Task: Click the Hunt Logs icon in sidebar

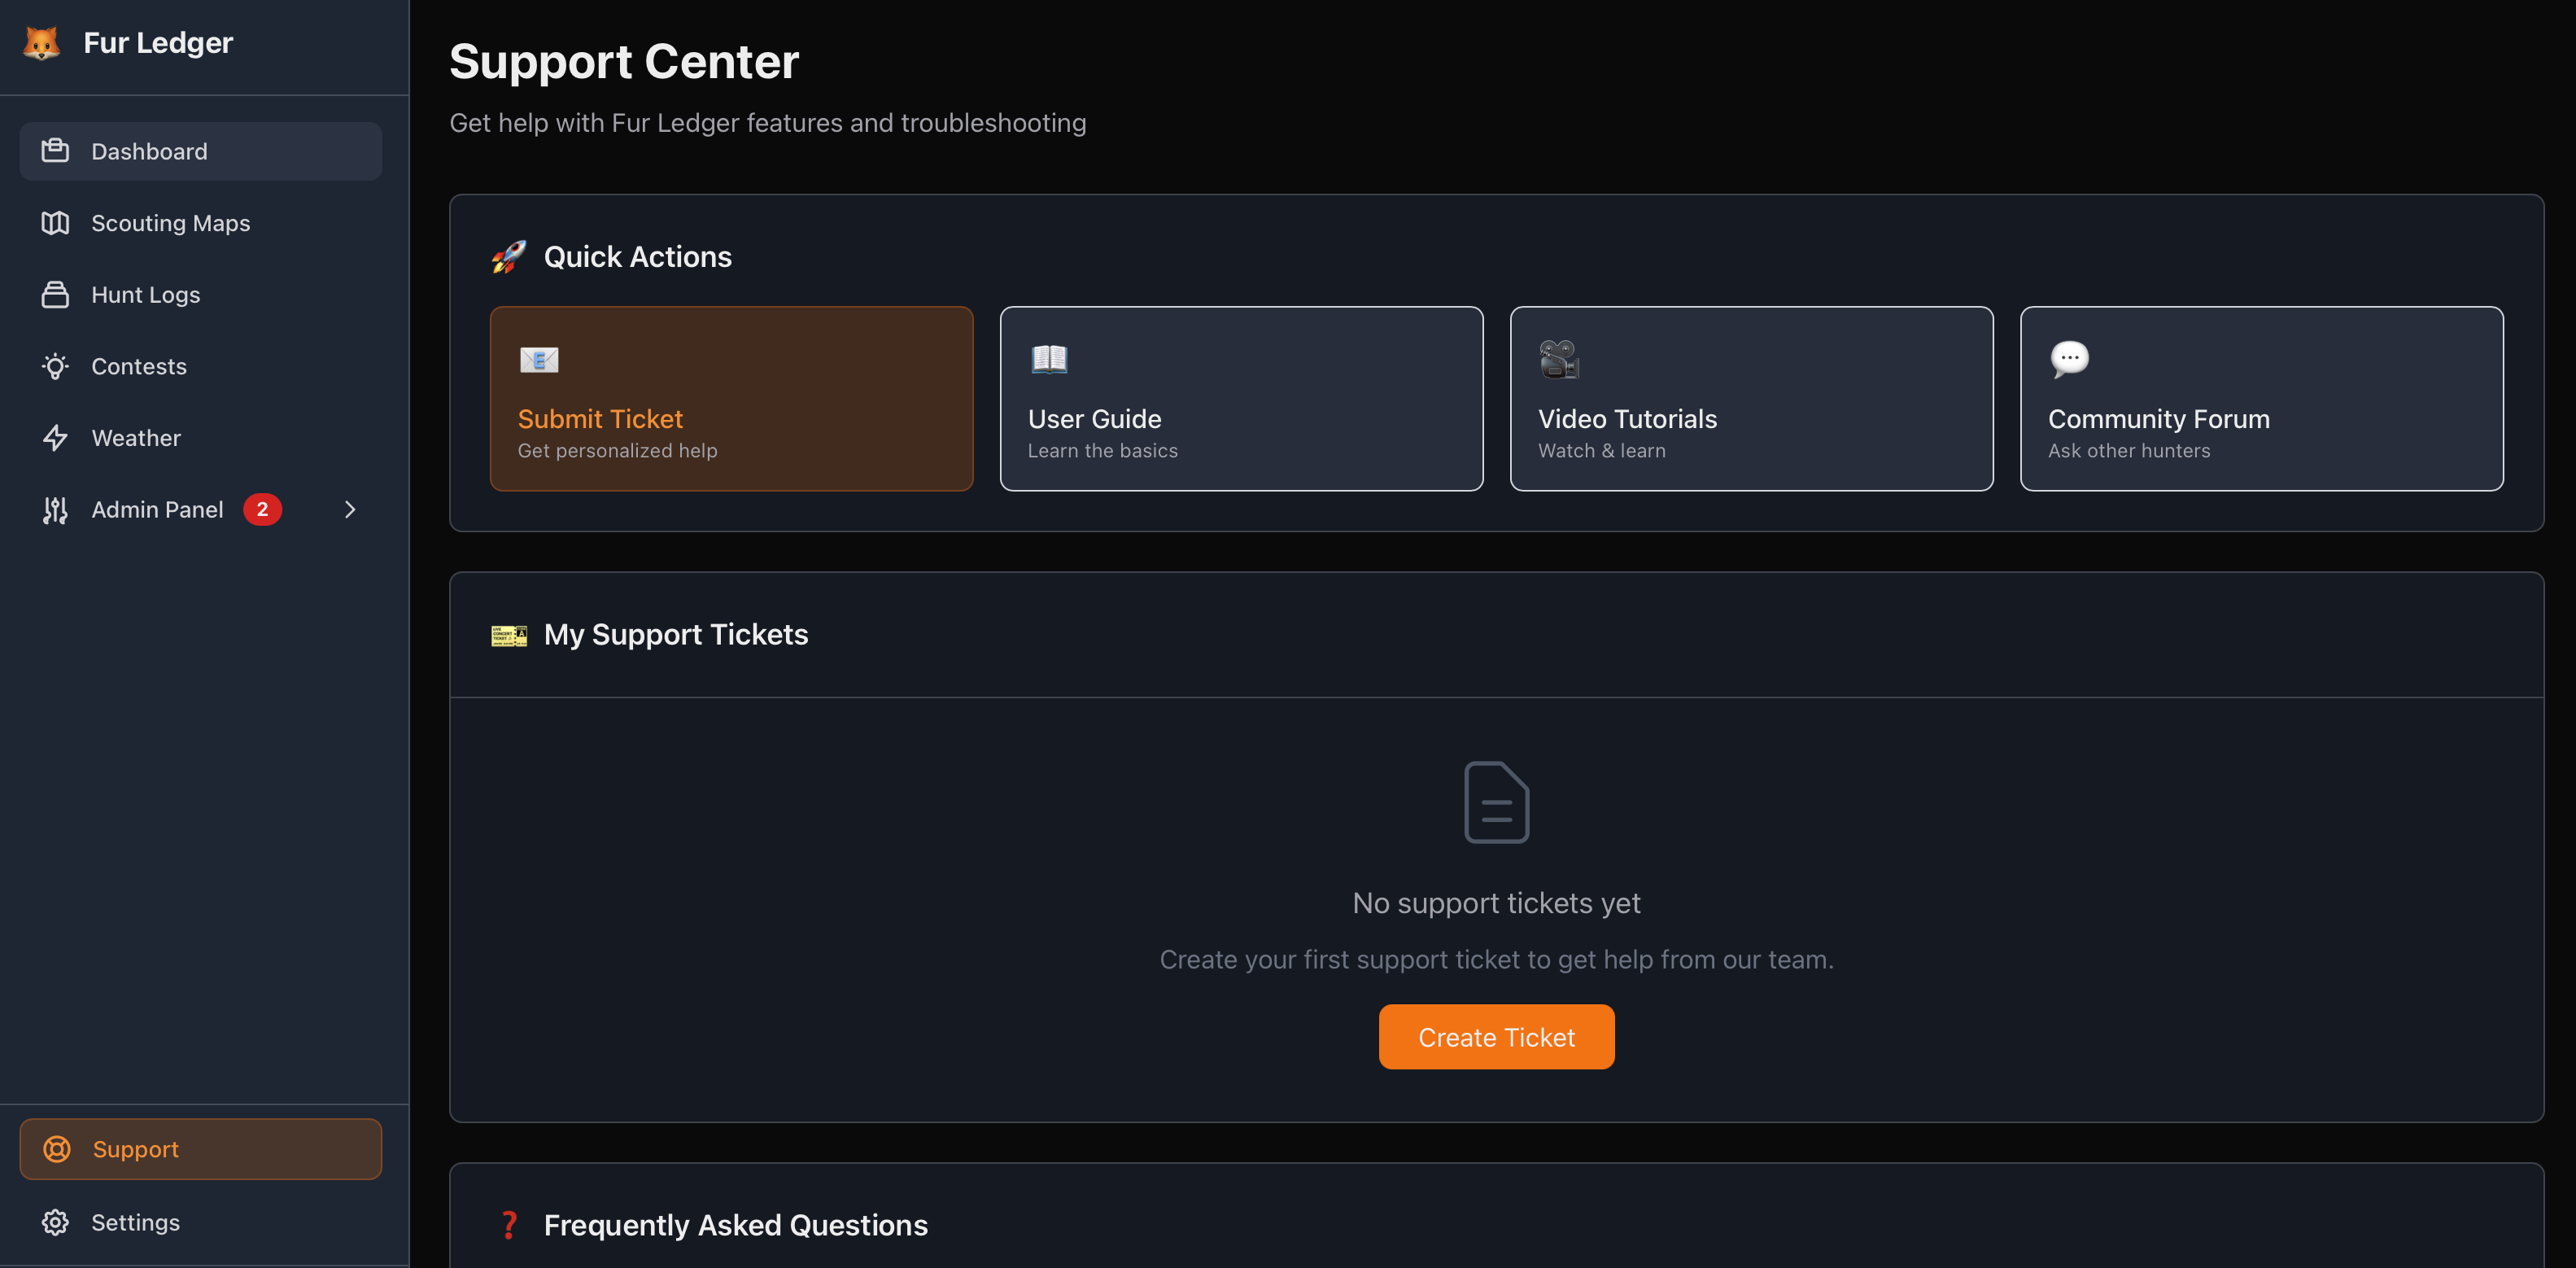Action: [56, 294]
